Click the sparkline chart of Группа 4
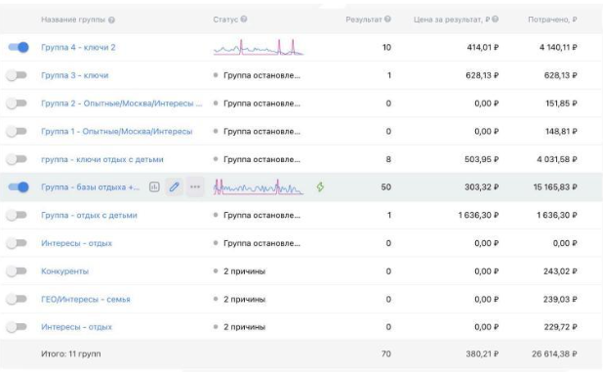Image resolution: width=603 pixels, height=372 pixels. click(x=259, y=47)
